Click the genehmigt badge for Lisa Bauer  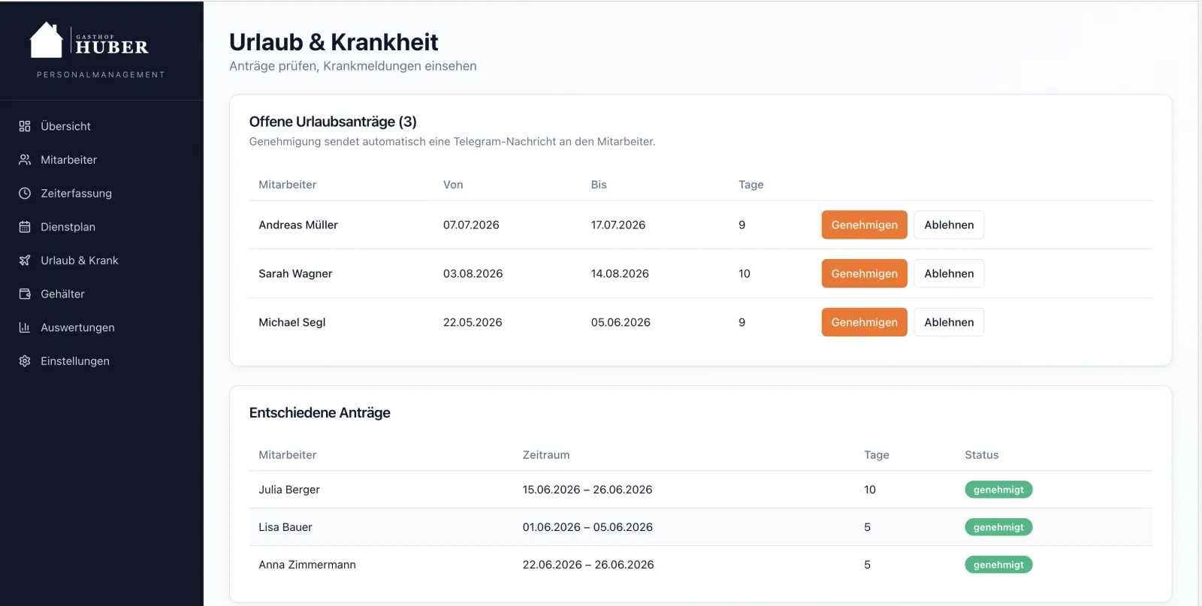[x=998, y=527]
